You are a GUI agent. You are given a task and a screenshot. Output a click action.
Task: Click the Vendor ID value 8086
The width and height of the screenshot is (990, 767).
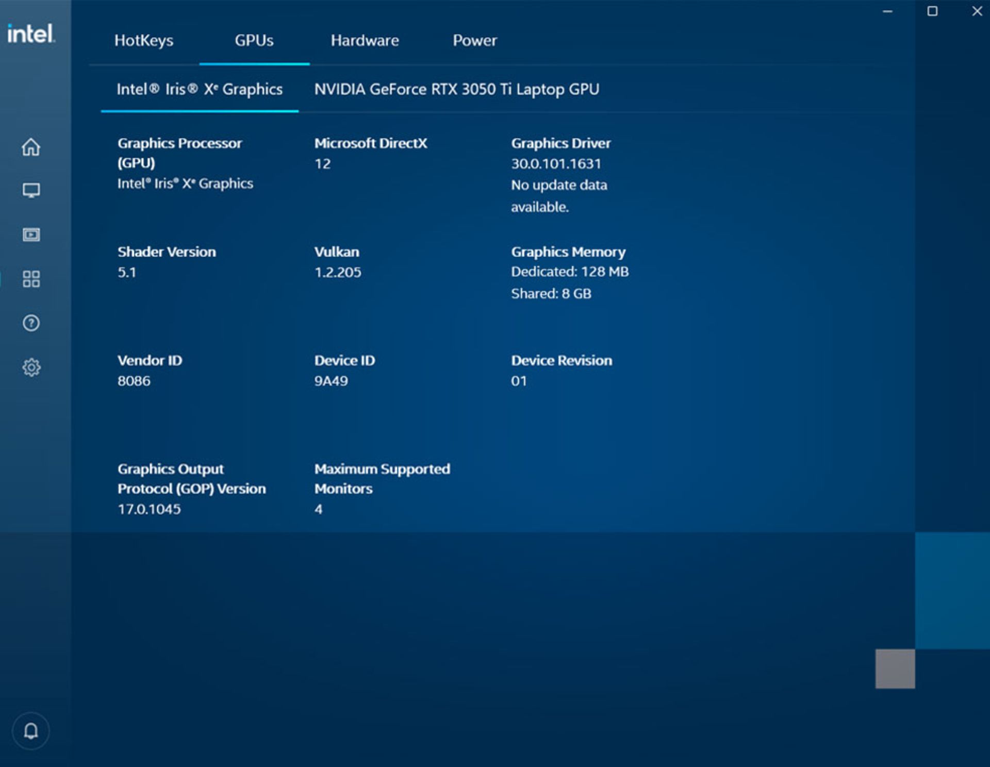coord(134,381)
